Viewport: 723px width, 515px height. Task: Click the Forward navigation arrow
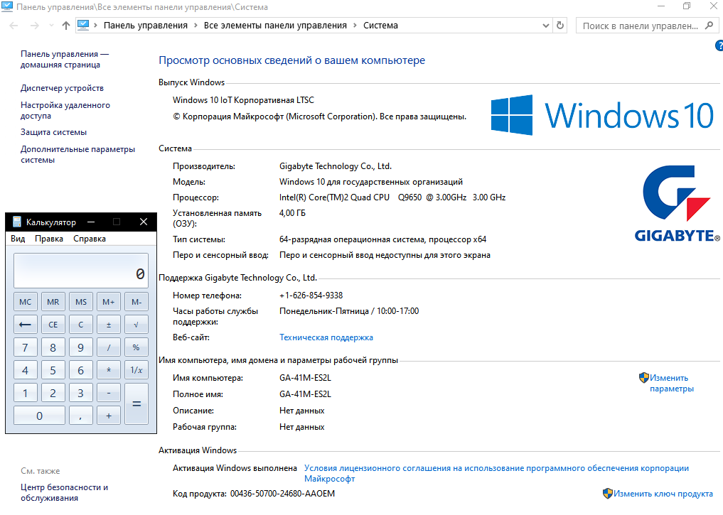tap(35, 26)
